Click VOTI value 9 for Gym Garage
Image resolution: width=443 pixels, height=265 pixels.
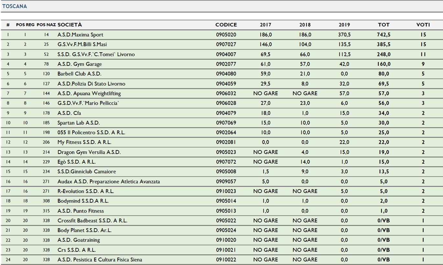(423, 64)
